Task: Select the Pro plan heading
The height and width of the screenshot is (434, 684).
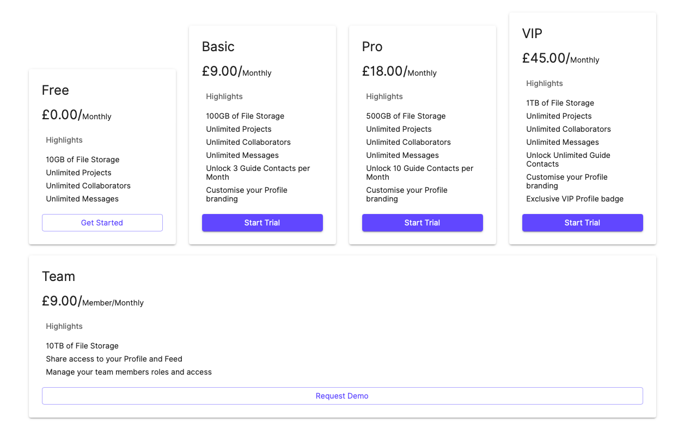Action: (372, 46)
